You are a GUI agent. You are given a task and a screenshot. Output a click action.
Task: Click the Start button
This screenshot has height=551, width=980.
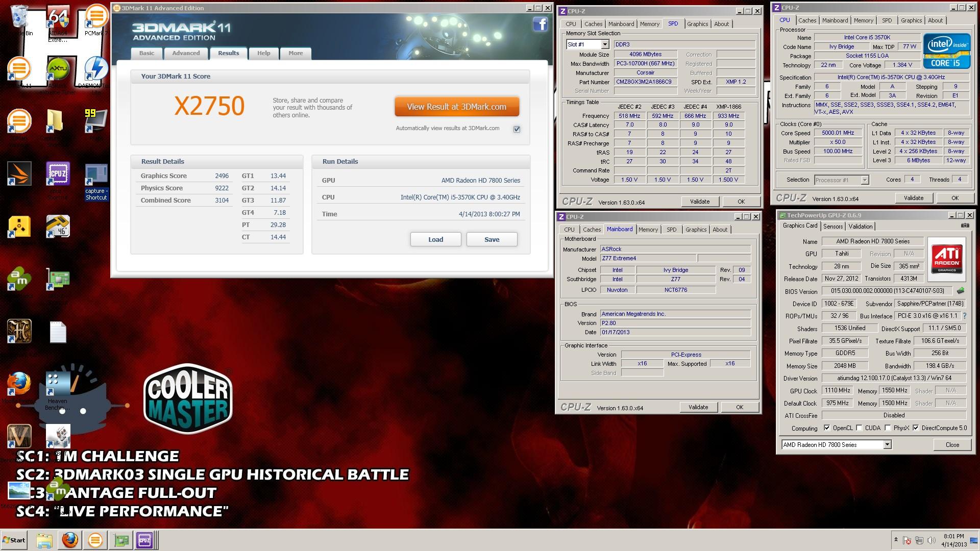[14, 540]
